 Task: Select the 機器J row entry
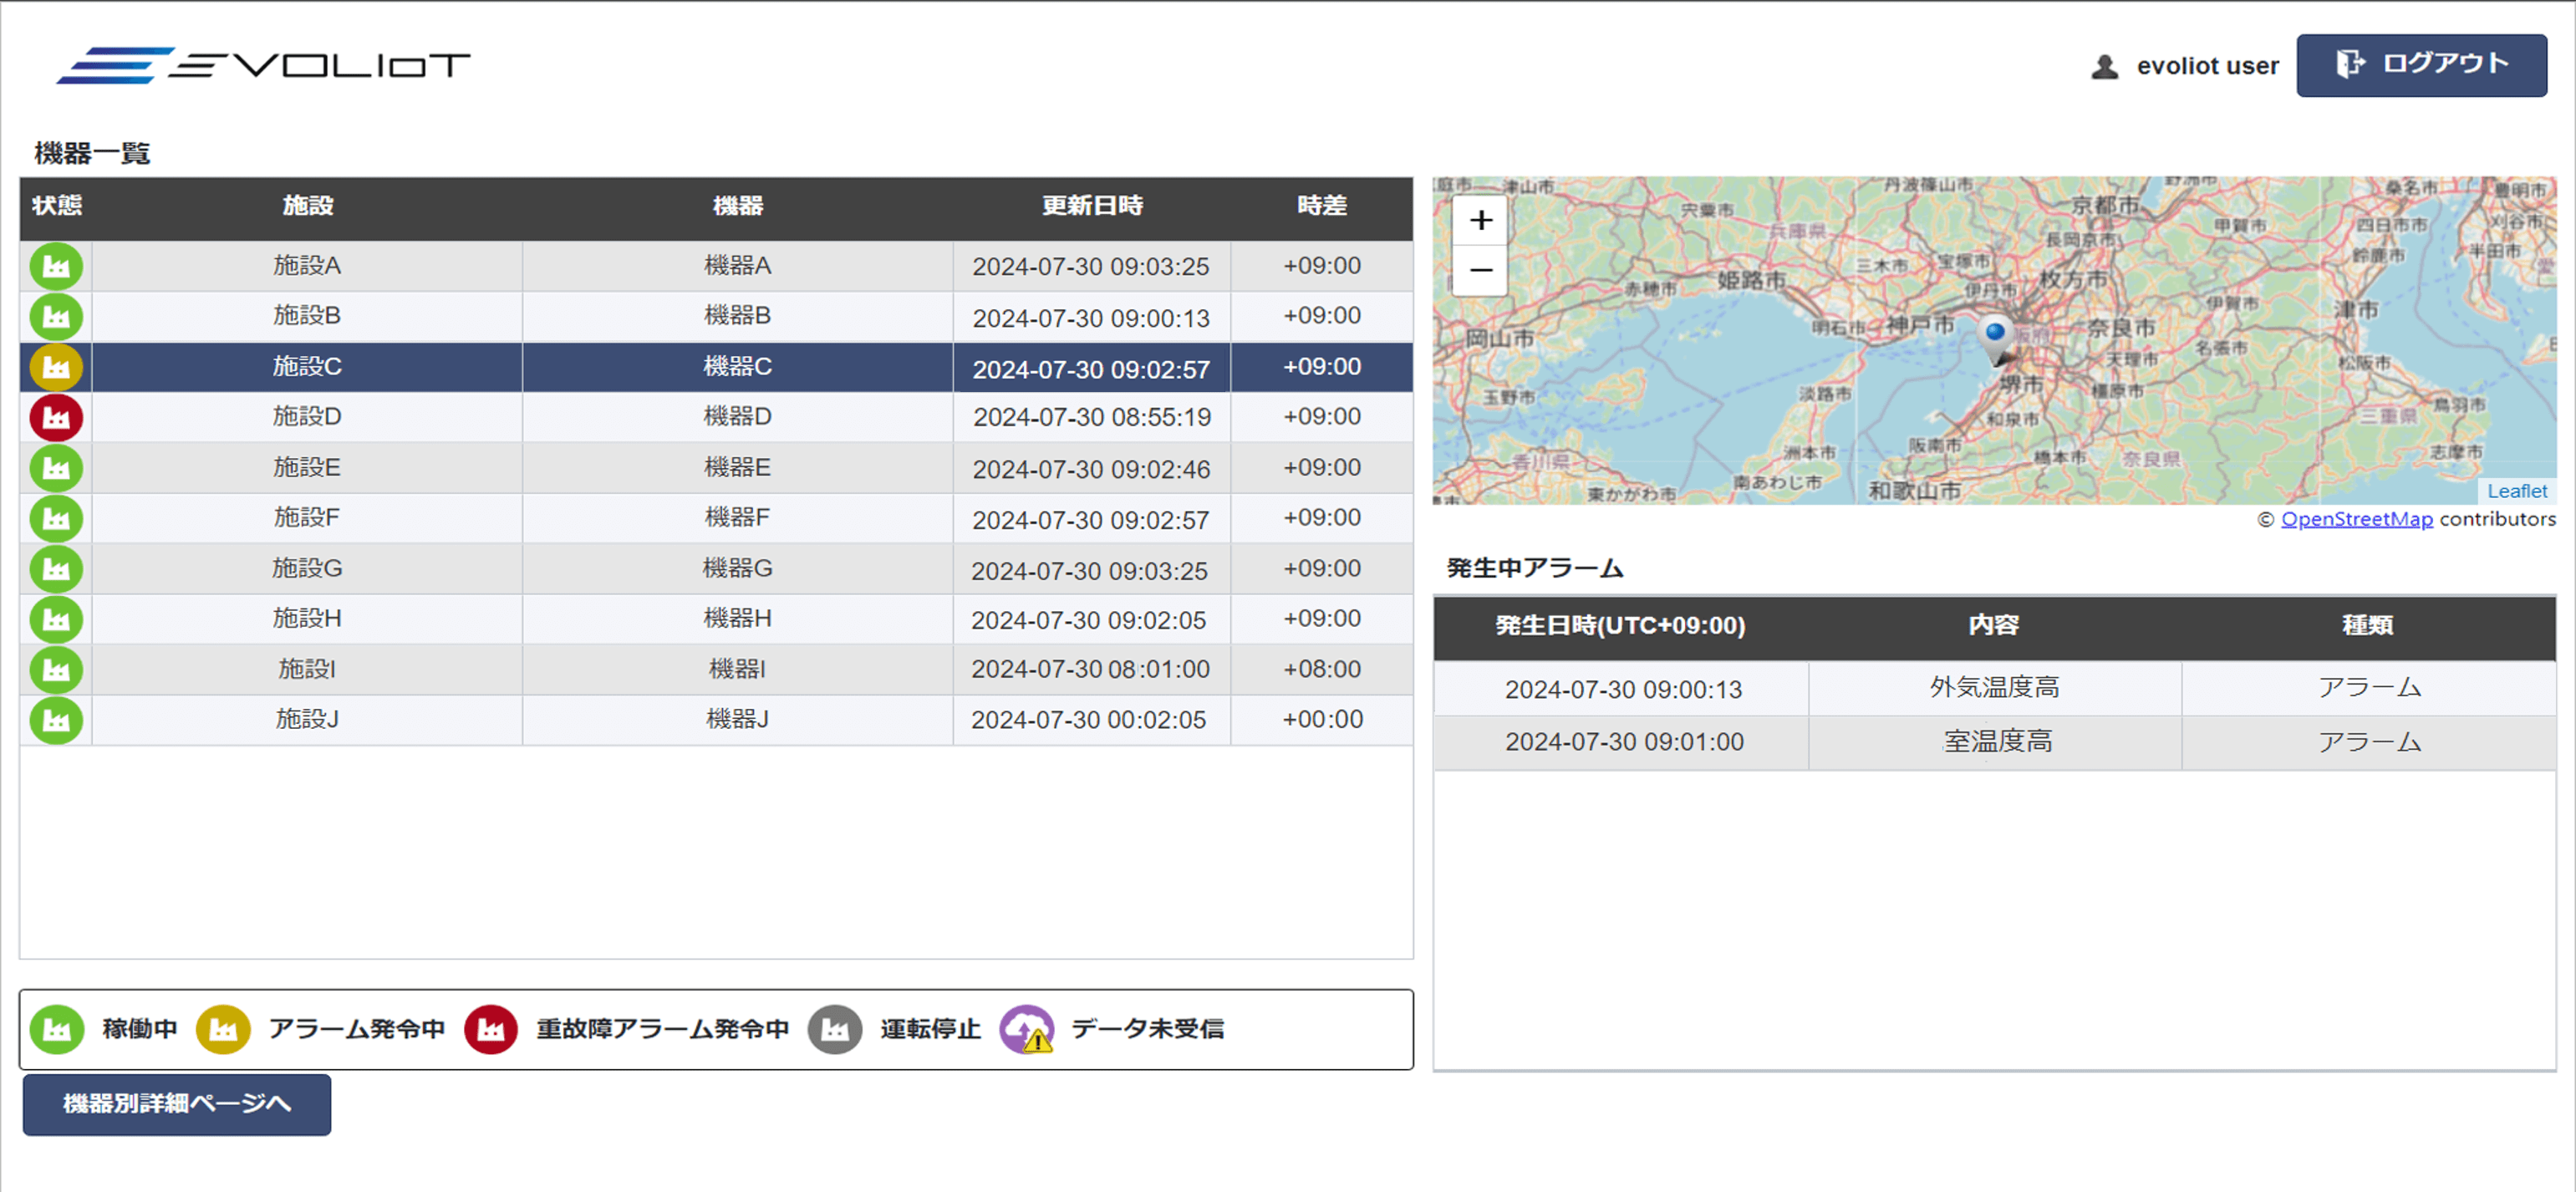click(737, 719)
